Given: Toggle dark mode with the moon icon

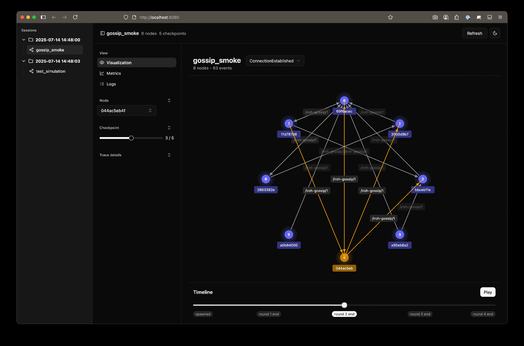Looking at the screenshot, I should coord(495,33).
